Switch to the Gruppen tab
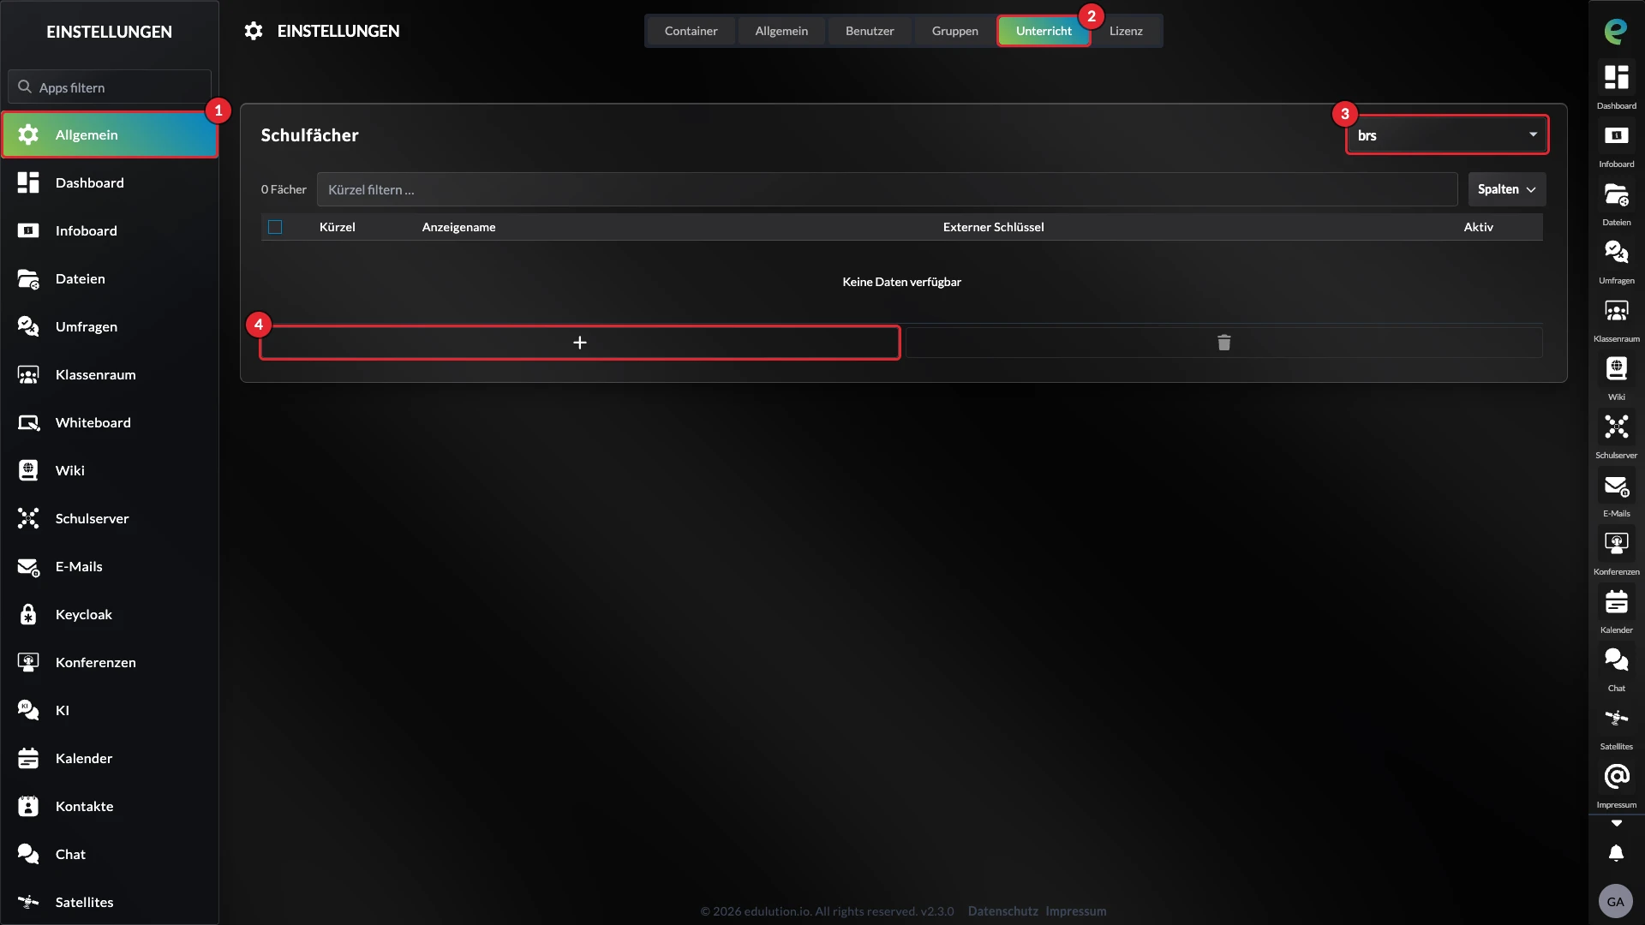The width and height of the screenshot is (1645, 925). [x=955, y=31]
